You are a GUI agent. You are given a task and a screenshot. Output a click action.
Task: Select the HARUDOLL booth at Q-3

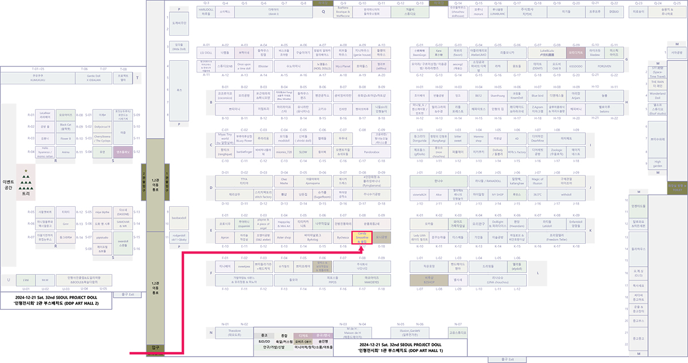[206, 11]
